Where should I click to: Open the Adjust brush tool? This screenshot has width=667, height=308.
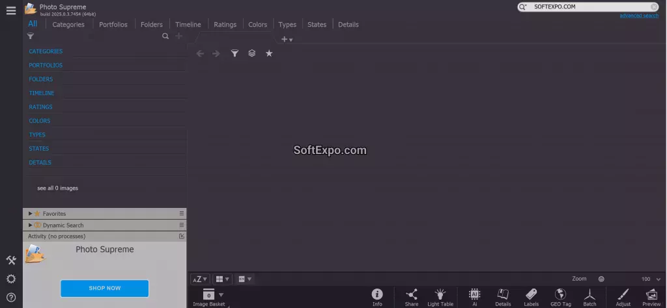click(623, 297)
